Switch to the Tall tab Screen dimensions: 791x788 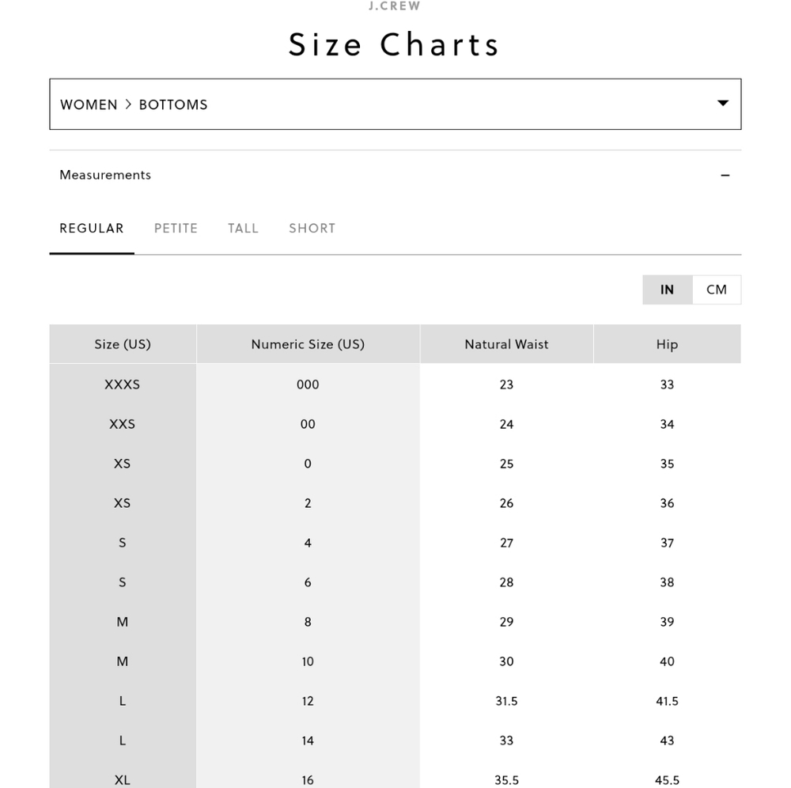tap(243, 229)
